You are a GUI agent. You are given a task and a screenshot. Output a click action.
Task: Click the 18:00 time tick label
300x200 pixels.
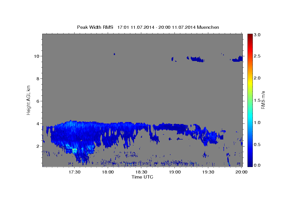108,172
